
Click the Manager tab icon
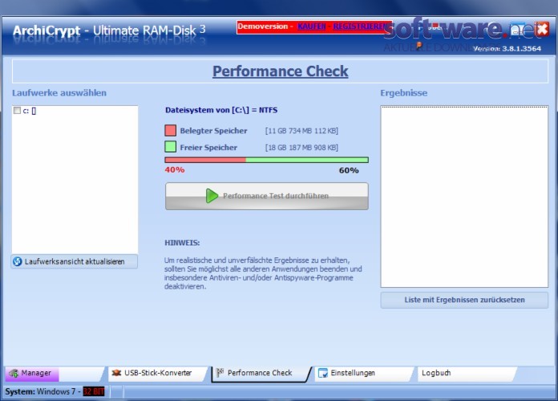coord(14,373)
